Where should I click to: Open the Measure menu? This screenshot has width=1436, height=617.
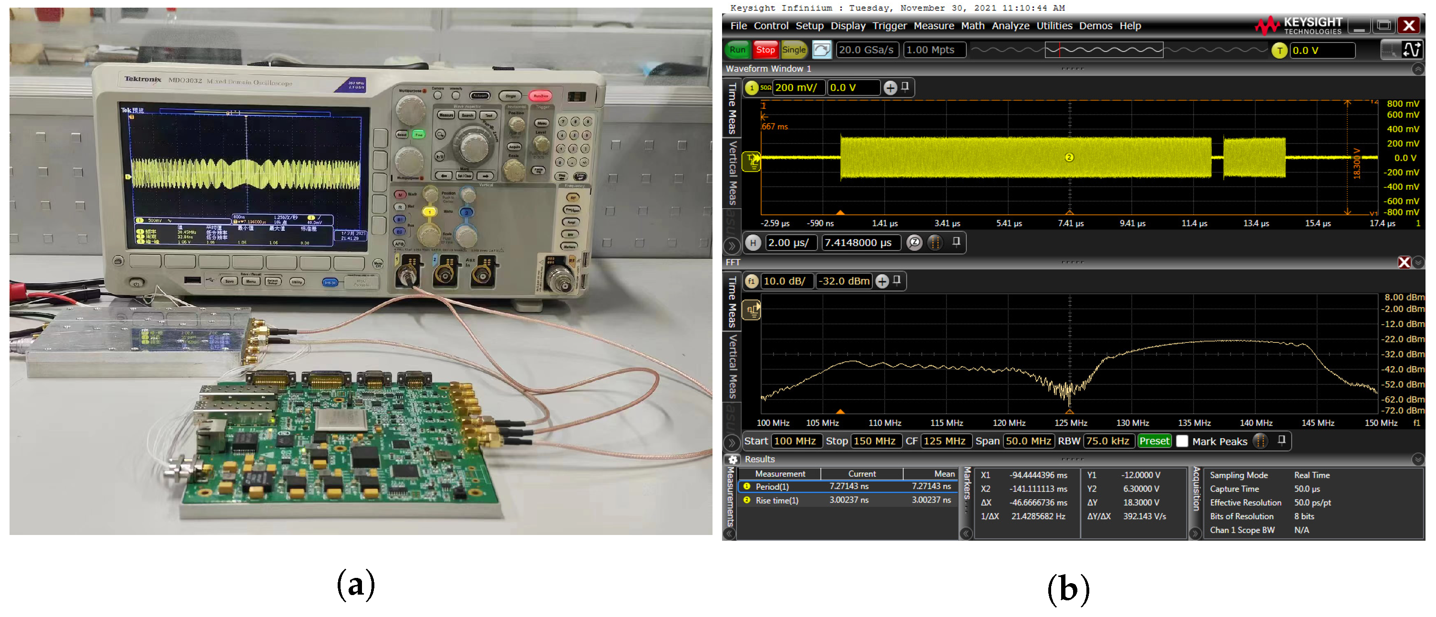click(933, 26)
